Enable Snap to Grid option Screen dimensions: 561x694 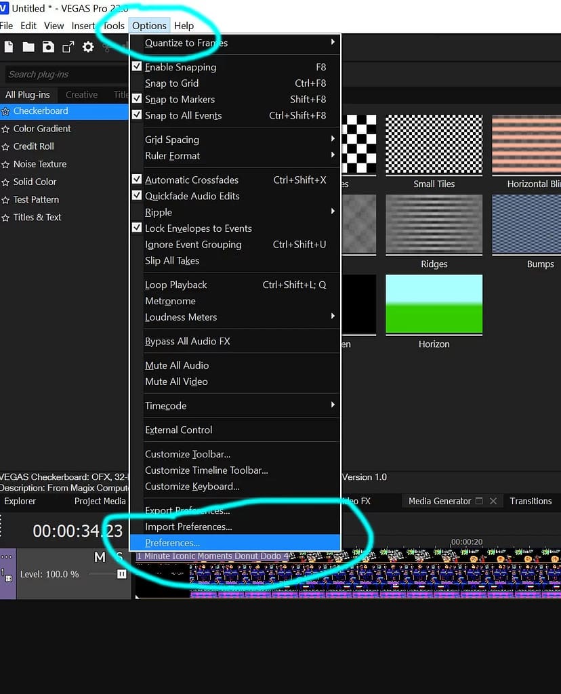tap(235, 83)
